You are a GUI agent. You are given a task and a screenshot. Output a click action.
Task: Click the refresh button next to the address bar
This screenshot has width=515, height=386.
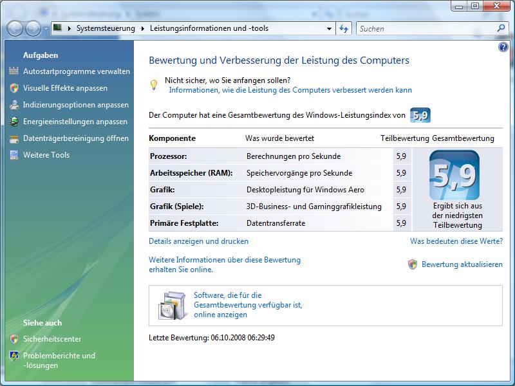pyautogui.click(x=344, y=29)
